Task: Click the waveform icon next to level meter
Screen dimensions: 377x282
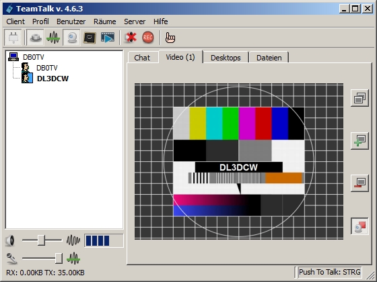Action: click(73, 240)
